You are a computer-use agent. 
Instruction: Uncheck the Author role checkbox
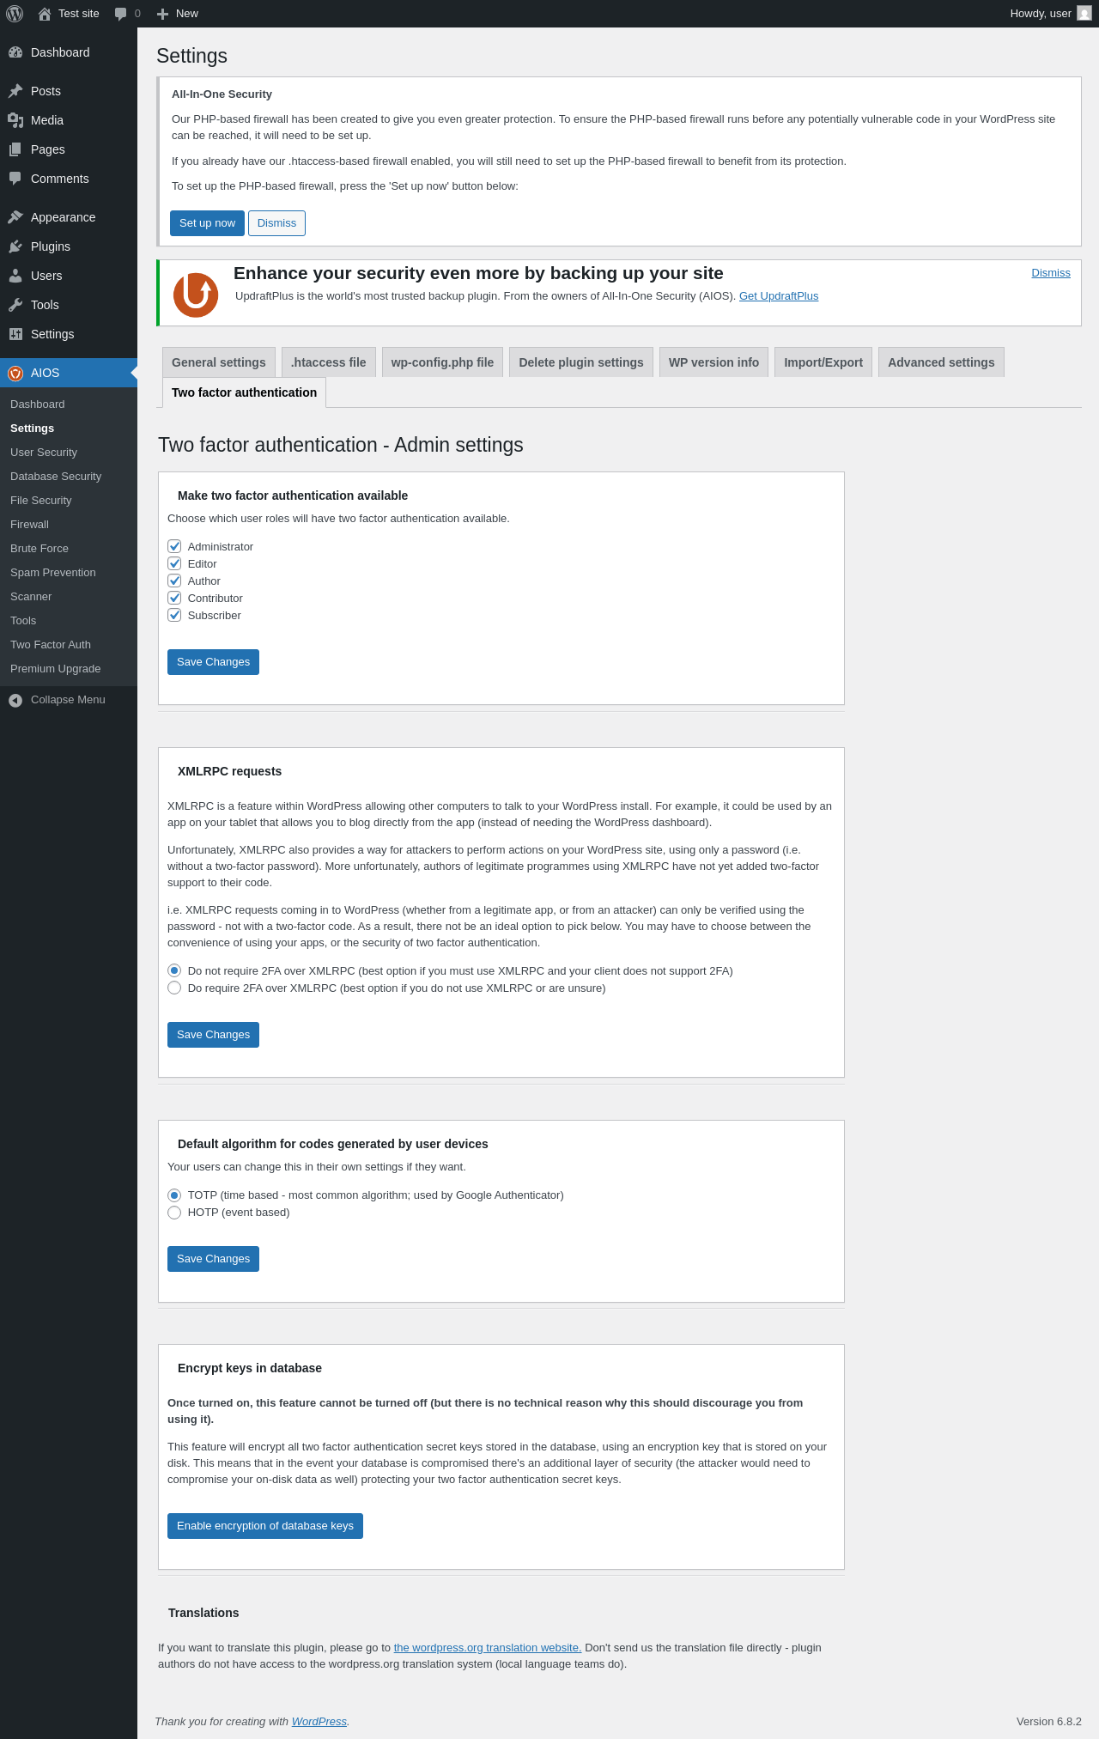click(x=174, y=581)
